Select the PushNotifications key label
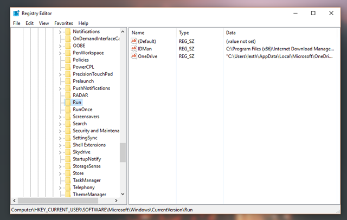 [92, 88]
